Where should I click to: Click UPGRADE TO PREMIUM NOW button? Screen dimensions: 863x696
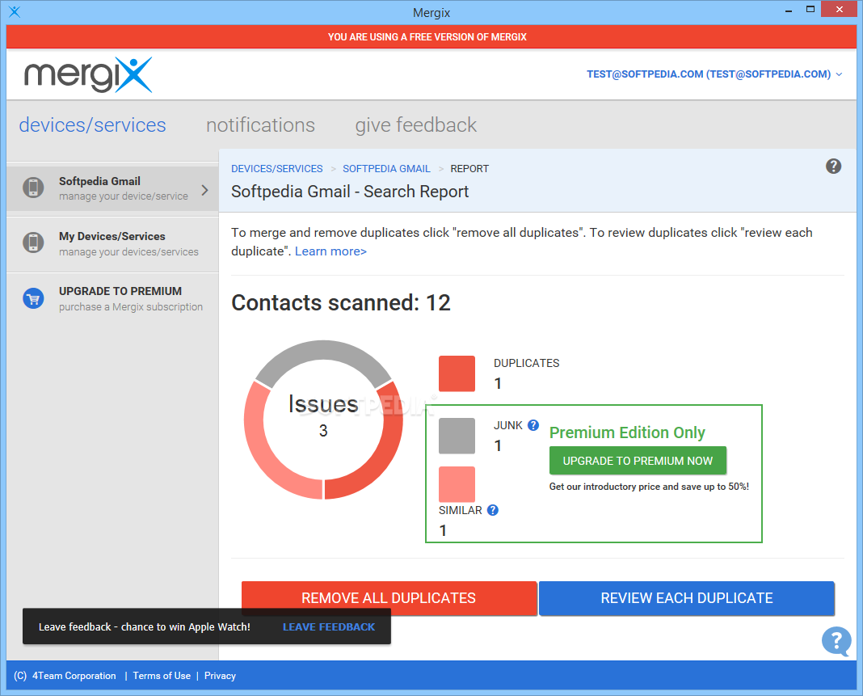tap(638, 460)
